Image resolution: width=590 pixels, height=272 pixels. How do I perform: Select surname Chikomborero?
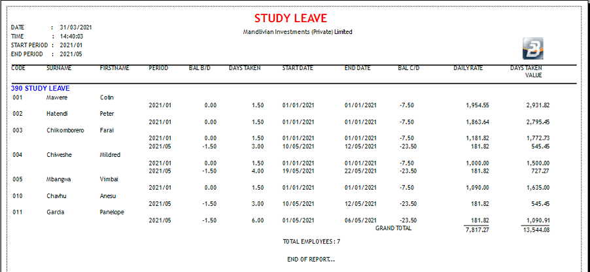click(65, 131)
